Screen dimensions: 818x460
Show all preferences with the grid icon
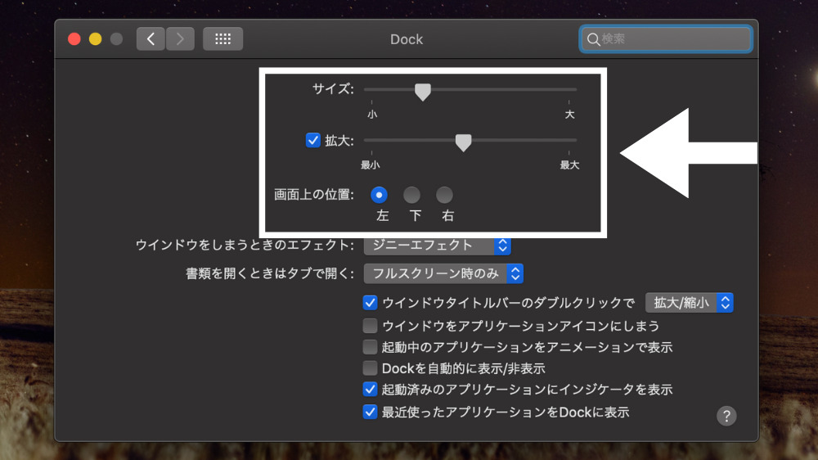[x=222, y=38]
